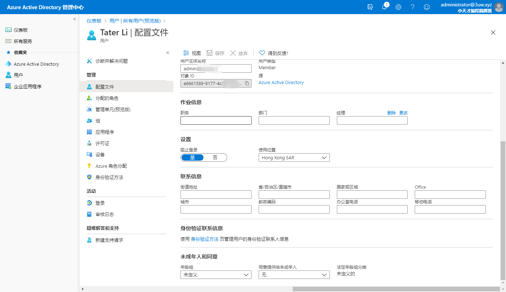The width and height of the screenshot is (506, 292).
Task: Click the 得到反馈? heart button
Action: pos(274,53)
